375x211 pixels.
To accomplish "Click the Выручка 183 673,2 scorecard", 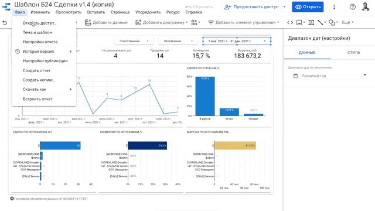I will (247, 55).
